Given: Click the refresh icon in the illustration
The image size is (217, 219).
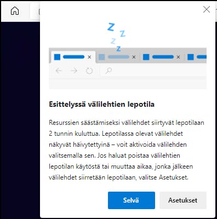Looking at the screenshot, I should 89,71.
